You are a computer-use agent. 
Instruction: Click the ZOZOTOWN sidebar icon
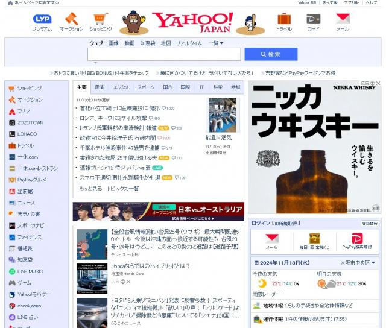pos(12,122)
